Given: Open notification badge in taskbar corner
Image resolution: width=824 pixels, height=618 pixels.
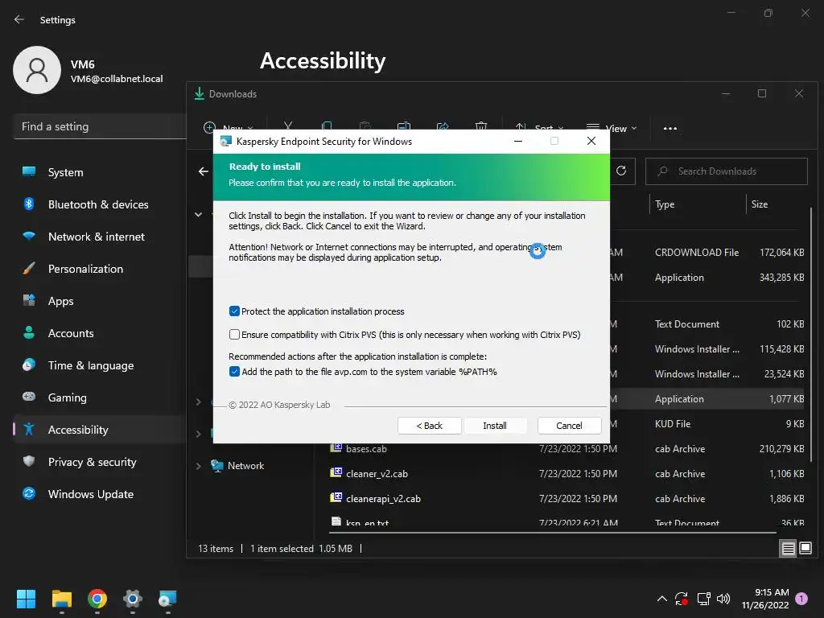Looking at the screenshot, I should point(801,599).
